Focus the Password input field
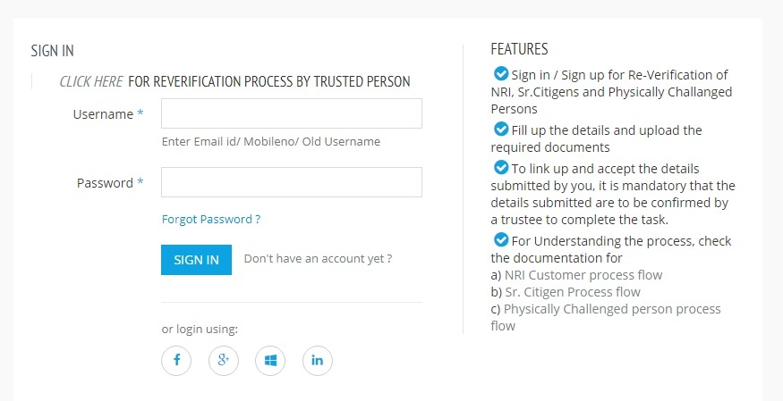Screen dimensions: 783x401 [x=291, y=182]
